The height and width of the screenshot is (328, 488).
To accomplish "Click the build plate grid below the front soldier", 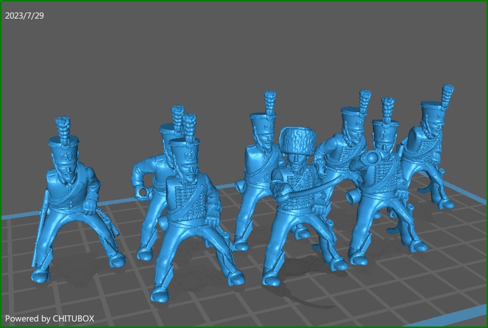I will click(x=201, y=311).
